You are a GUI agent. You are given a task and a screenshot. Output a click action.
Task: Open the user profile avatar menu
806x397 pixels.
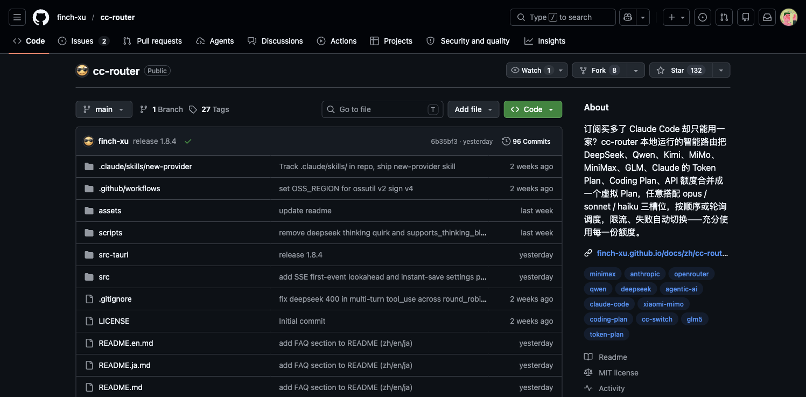point(789,17)
